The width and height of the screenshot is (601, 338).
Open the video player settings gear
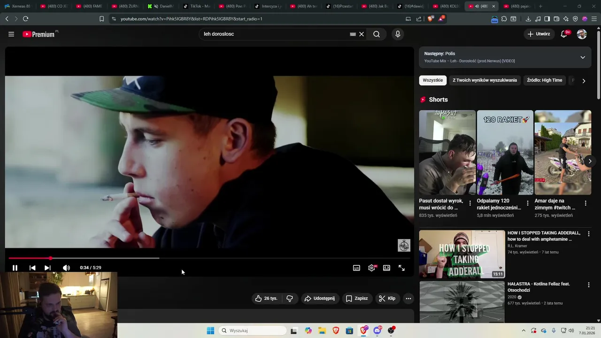[371, 268]
